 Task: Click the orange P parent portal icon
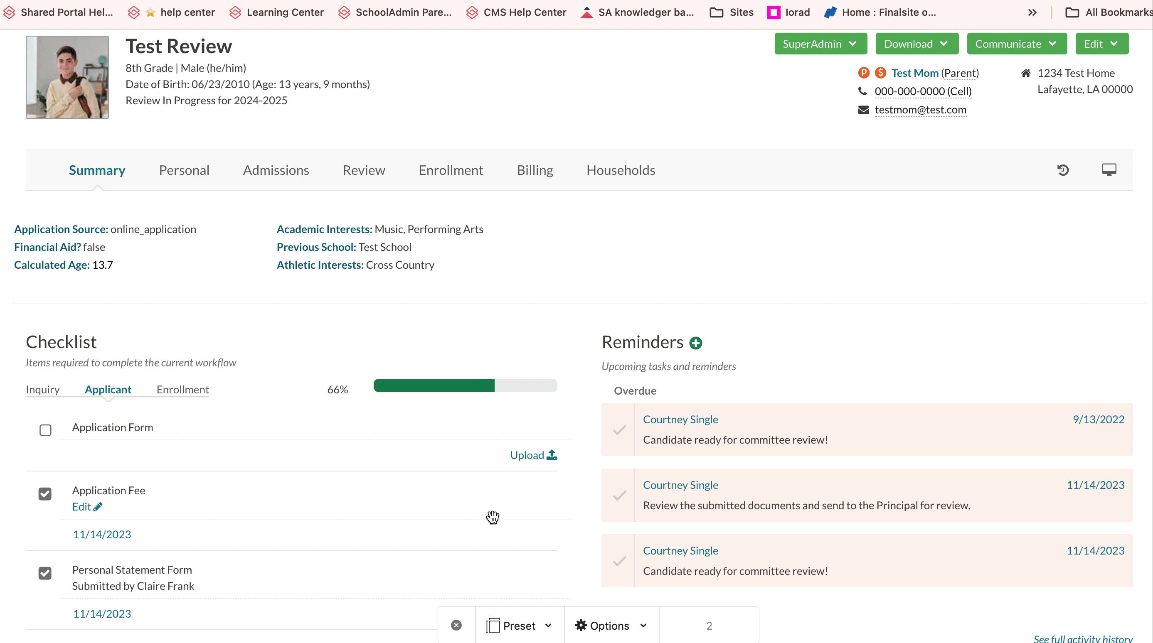[x=863, y=72]
